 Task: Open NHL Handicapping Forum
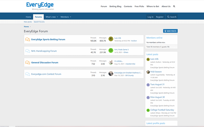44,51
